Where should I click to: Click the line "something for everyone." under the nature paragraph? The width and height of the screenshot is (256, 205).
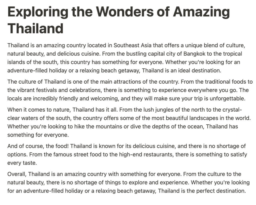pyautogui.click(x=38, y=135)
